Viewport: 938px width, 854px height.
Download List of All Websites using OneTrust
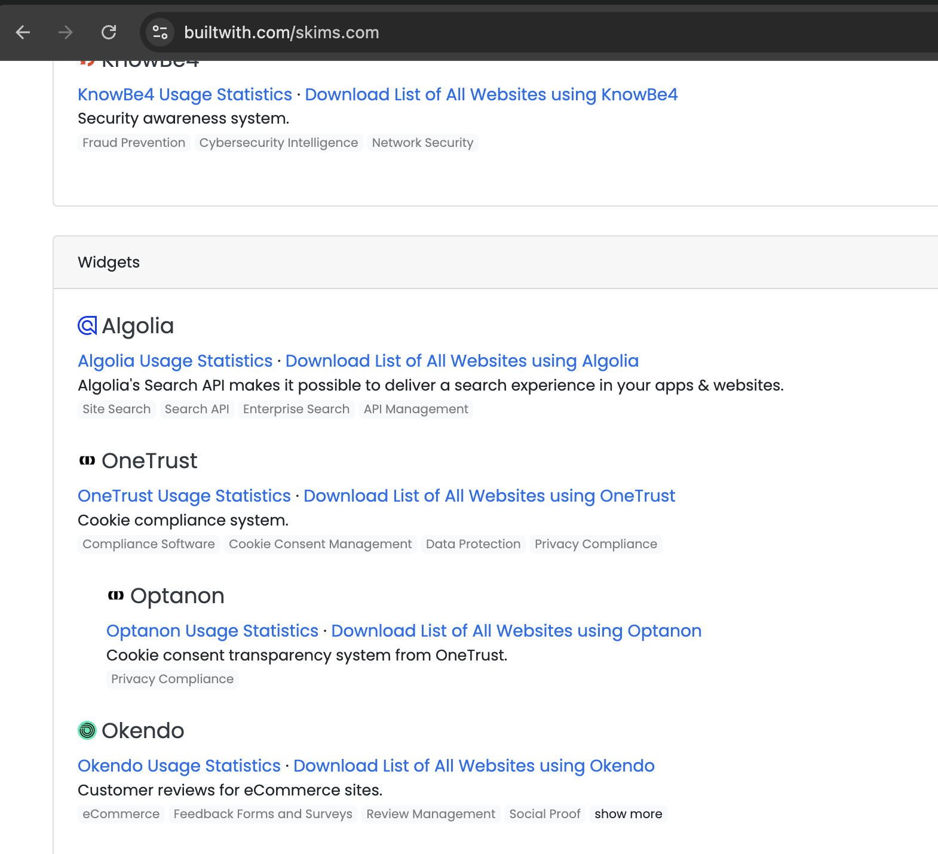click(489, 496)
